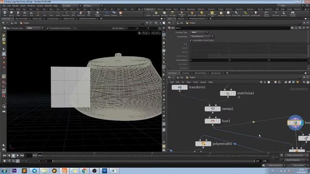Viewport: 310px width, 174px height.
Task: Open the No cam camera dropdown
Action: pos(156,33)
